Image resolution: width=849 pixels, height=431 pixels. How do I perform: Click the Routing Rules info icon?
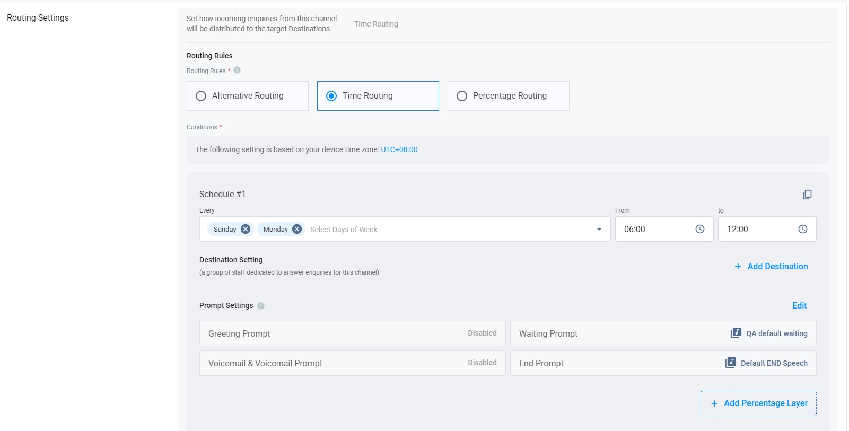pos(237,70)
